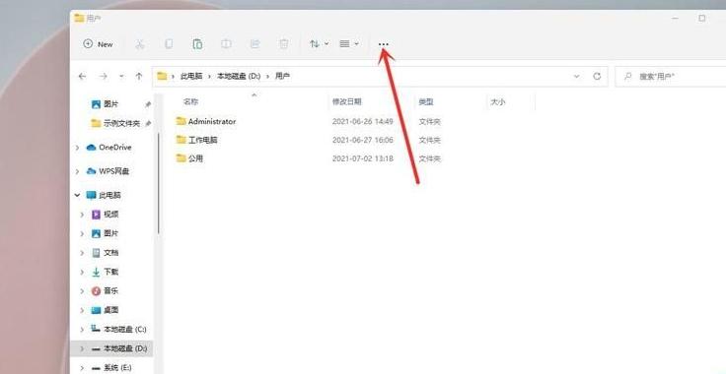The height and width of the screenshot is (374, 726).
Task: Click date 2021-06-27 16:06
Action: tap(363, 140)
